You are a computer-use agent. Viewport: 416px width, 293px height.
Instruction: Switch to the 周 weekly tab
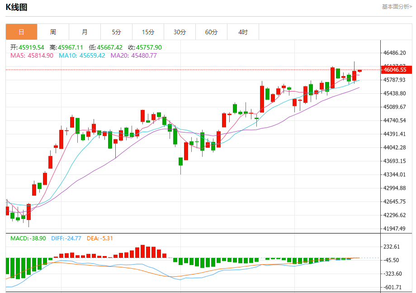click(x=53, y=32)
